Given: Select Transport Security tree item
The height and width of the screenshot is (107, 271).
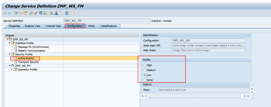Looking at the screenshot, I should pyautogui.click(x=28, y=62).
